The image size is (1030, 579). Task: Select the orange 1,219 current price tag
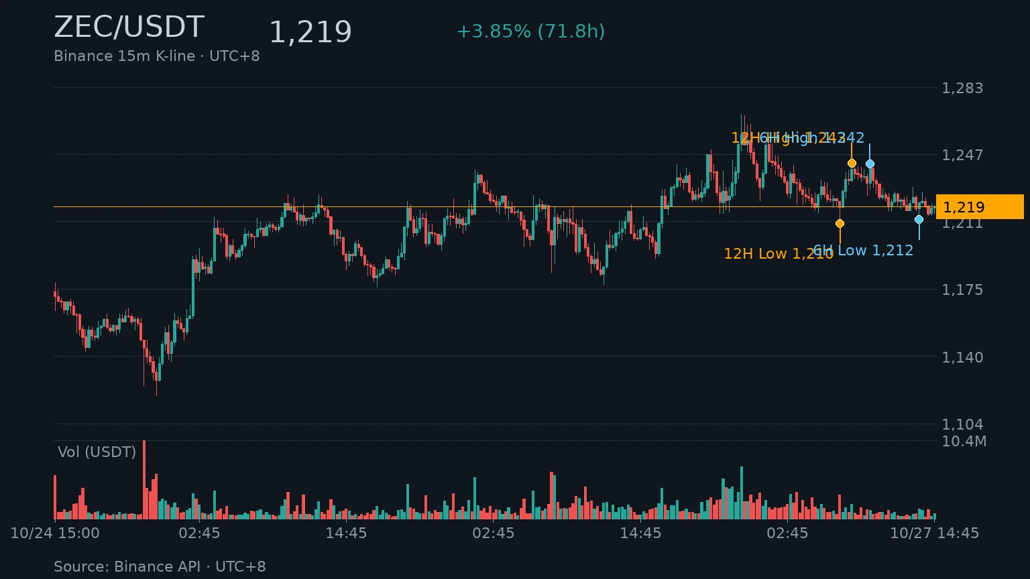coord(980,207)
